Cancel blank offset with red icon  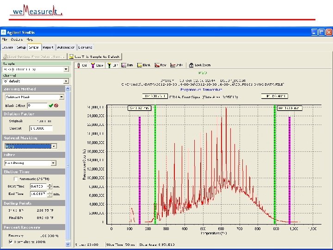coord(56,106)
